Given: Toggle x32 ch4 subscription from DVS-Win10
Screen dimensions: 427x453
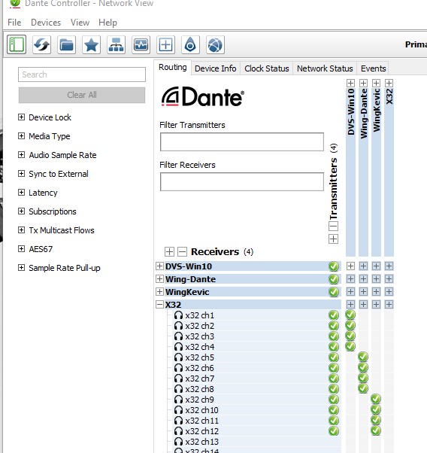Looking at the screenshot, I should click(350, 346).
